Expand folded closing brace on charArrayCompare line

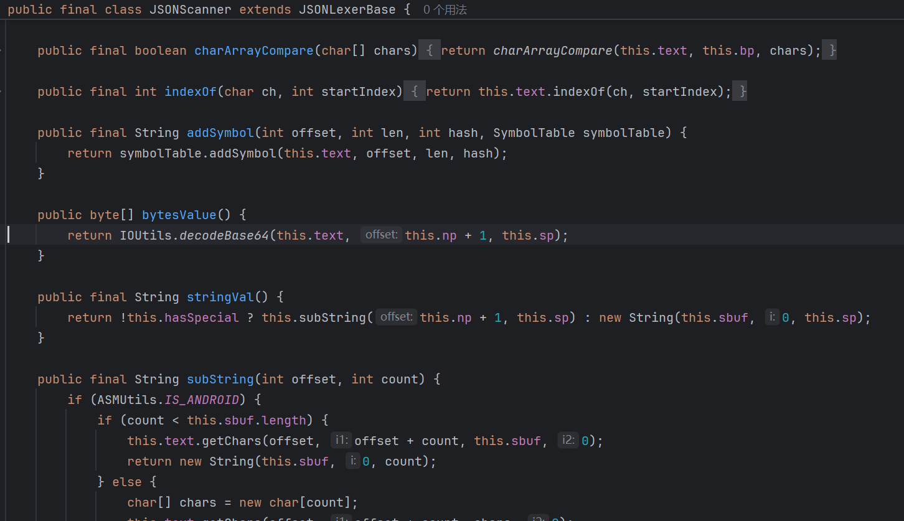pos(829,50)
